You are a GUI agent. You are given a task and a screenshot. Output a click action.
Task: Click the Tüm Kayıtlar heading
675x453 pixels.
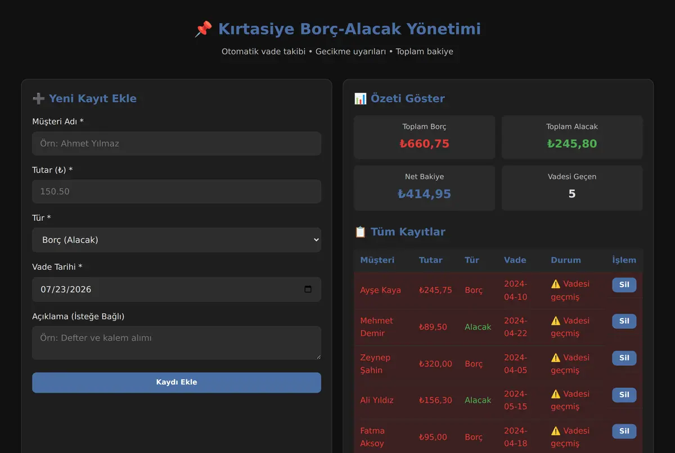tap(408, 232)
